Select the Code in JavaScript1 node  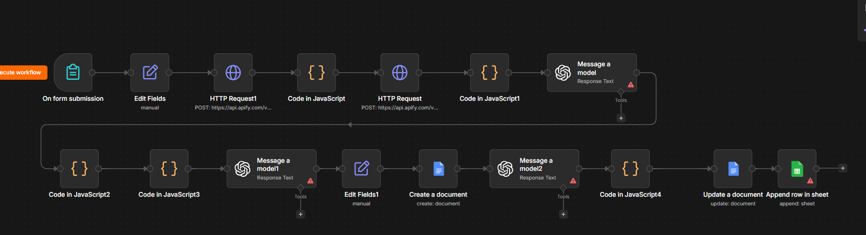point(490,72)
